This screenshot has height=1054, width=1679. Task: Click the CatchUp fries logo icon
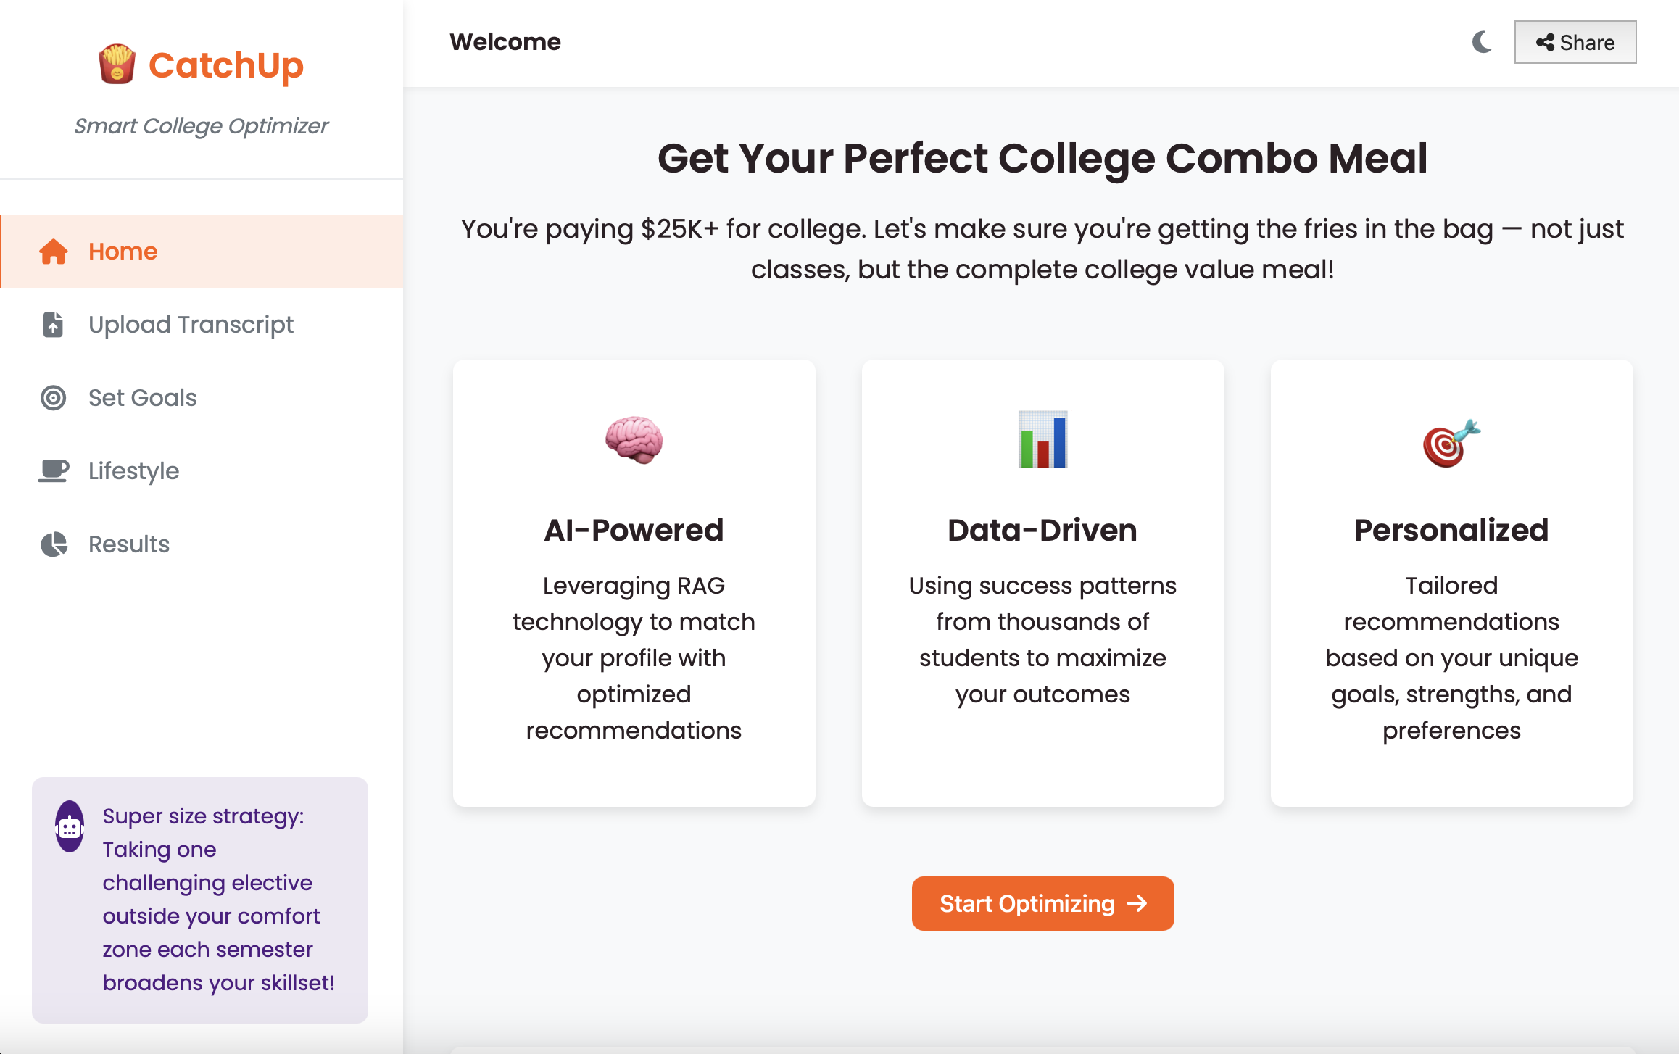[117, 65]
